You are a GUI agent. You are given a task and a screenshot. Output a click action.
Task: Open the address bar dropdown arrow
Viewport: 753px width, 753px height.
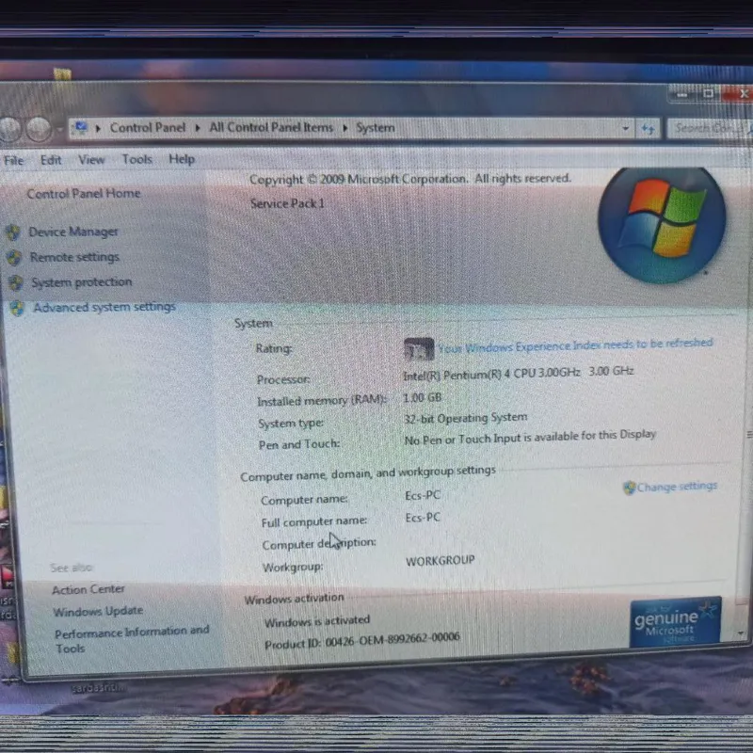coord(627,128)
